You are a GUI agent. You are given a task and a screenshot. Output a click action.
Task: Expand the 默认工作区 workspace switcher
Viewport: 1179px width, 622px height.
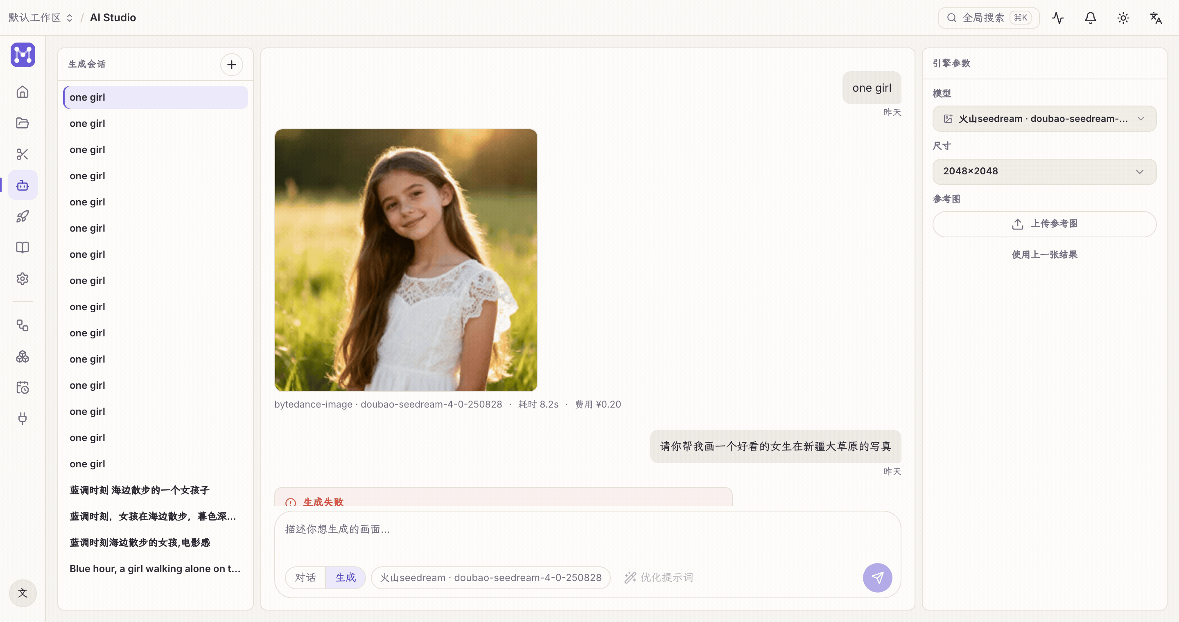tap(41, 18)
